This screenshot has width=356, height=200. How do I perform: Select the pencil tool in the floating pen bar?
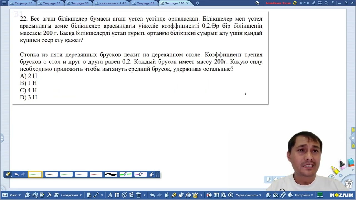tap(8, 174)
